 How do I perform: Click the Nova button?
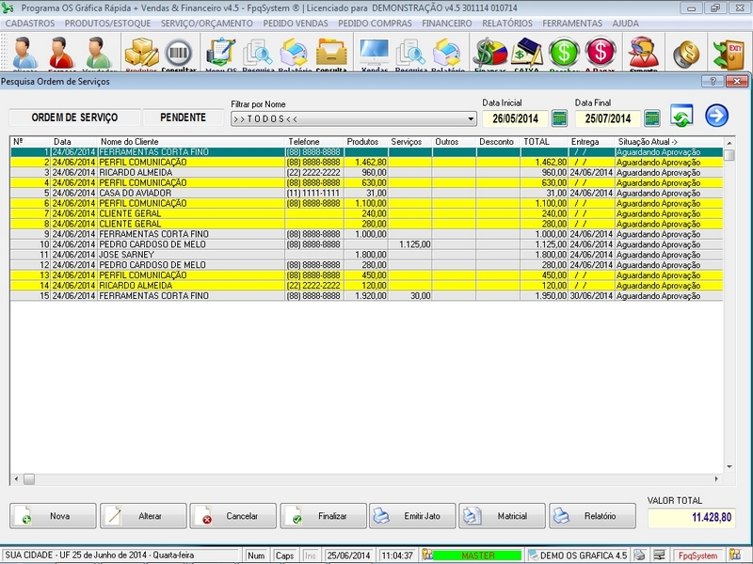pyautogui.click(x=53, y=516)
